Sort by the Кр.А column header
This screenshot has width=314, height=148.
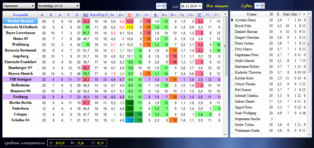pos(94,15)
